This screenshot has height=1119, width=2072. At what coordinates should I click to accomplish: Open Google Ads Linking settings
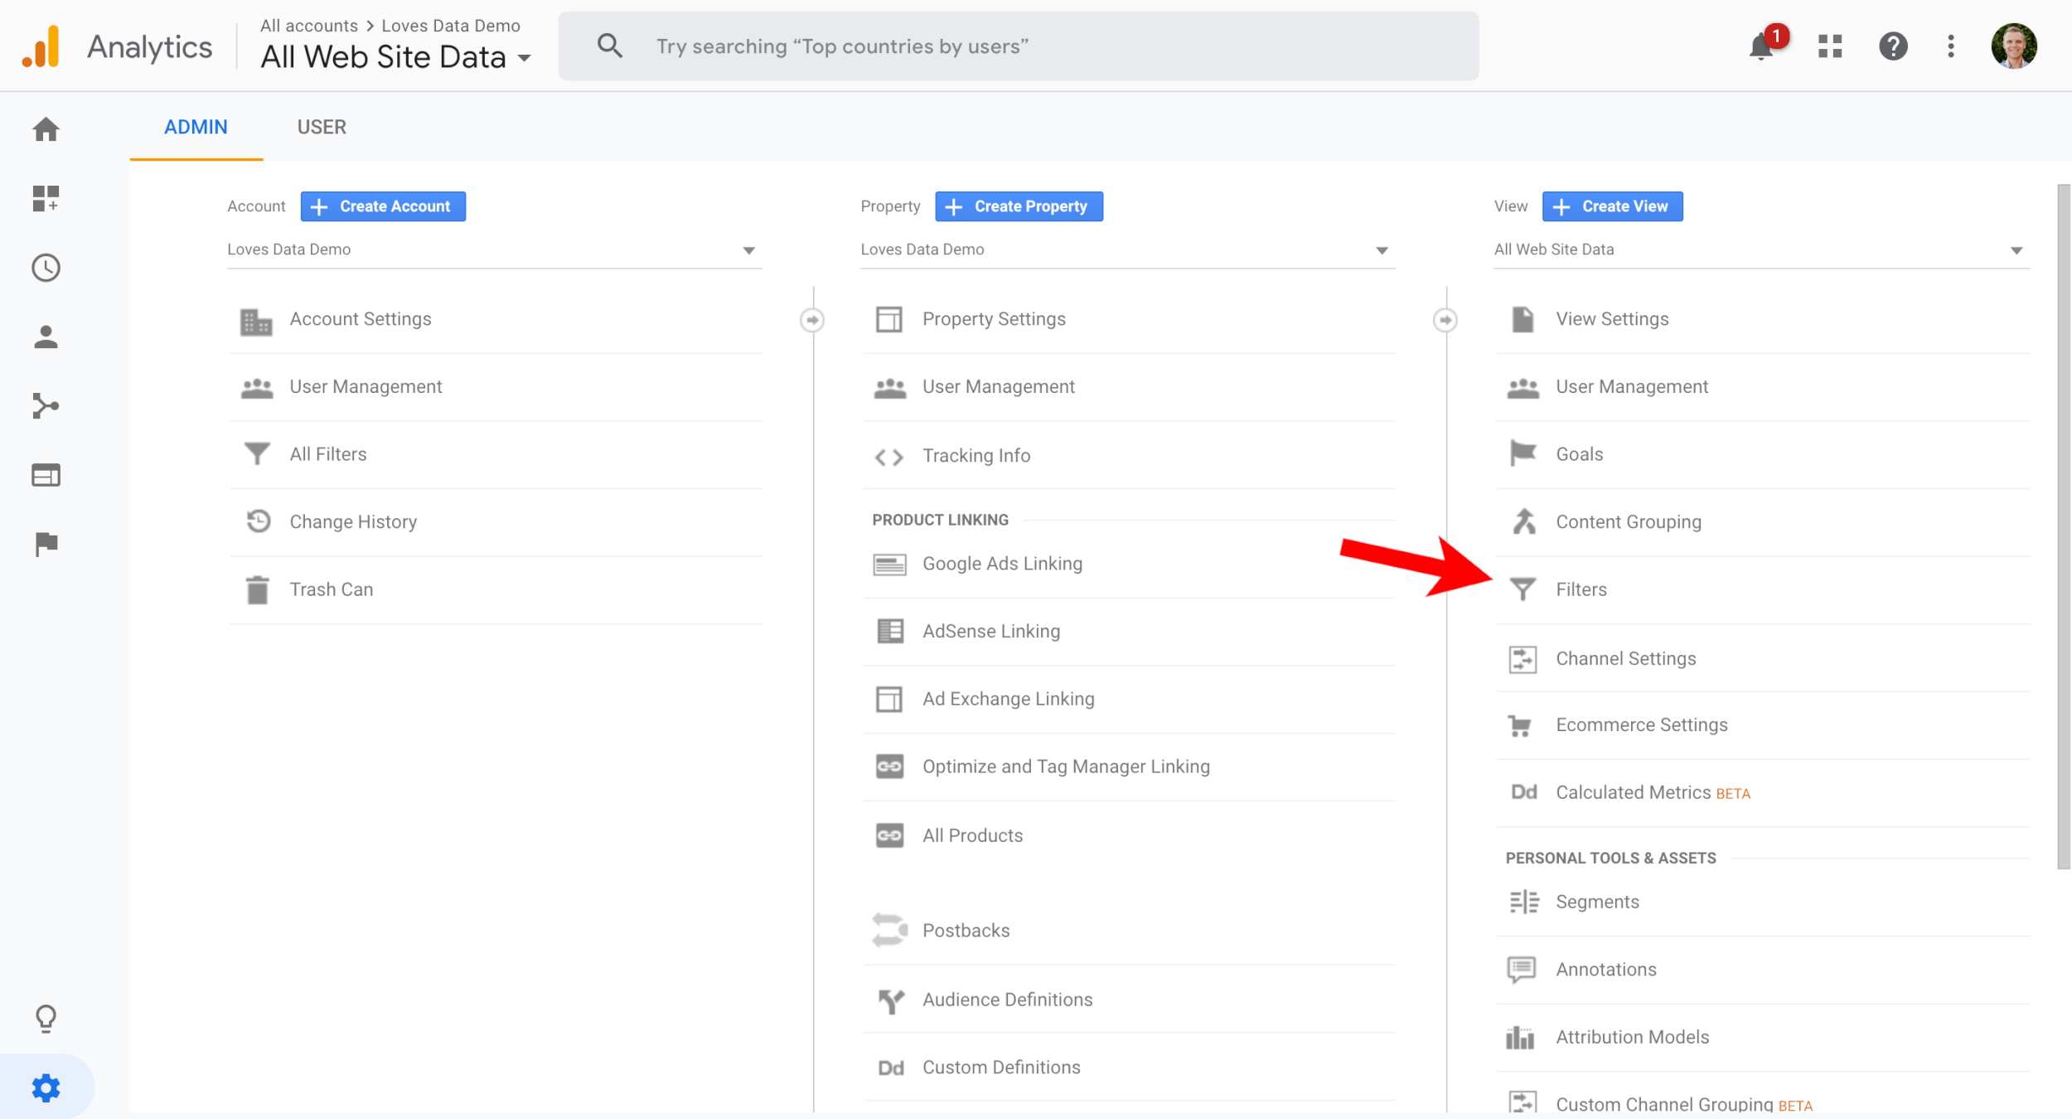tap(1002, 563)
